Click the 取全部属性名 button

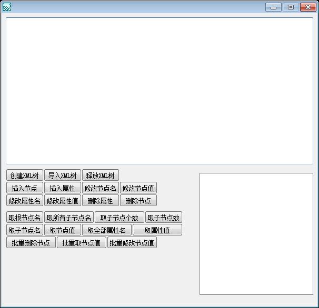click(107, 230)
